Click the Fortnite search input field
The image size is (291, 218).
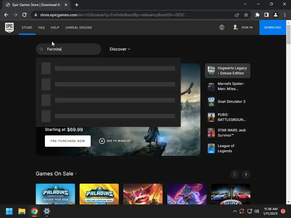(68, 49)
